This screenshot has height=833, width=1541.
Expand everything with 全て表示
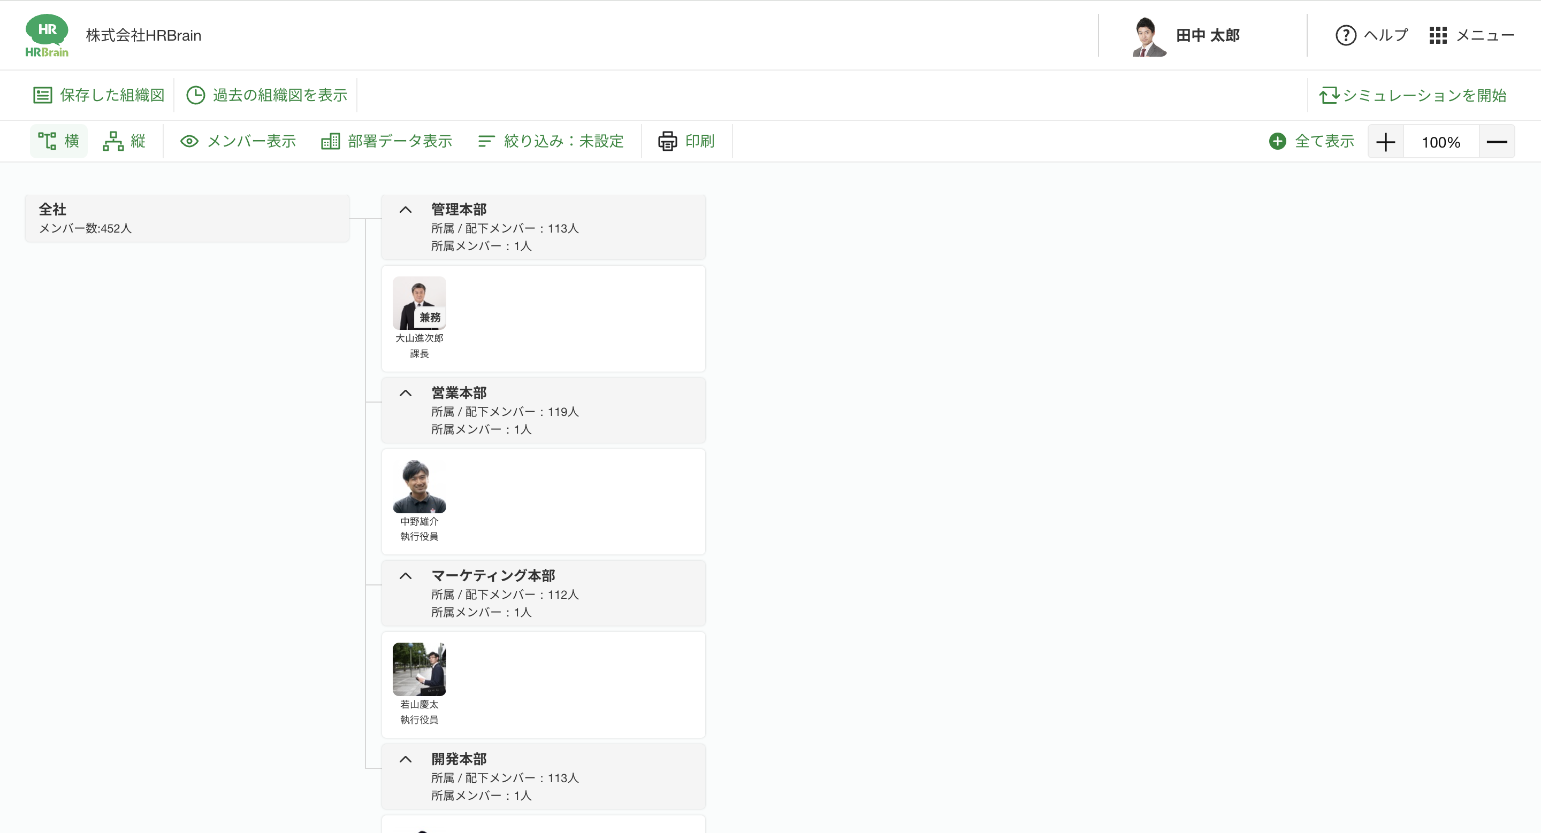point(1311,141)
